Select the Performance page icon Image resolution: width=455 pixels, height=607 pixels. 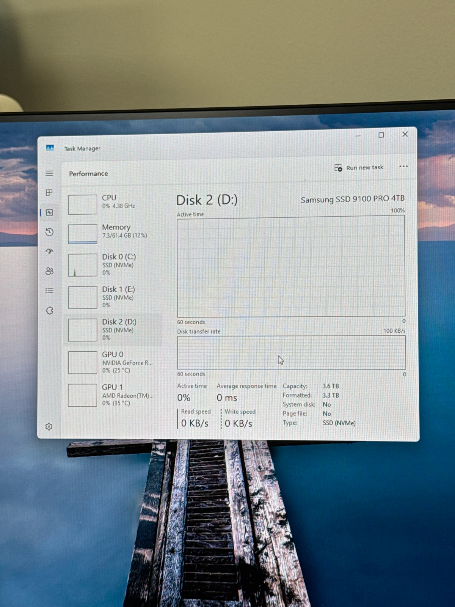point(49,212)
